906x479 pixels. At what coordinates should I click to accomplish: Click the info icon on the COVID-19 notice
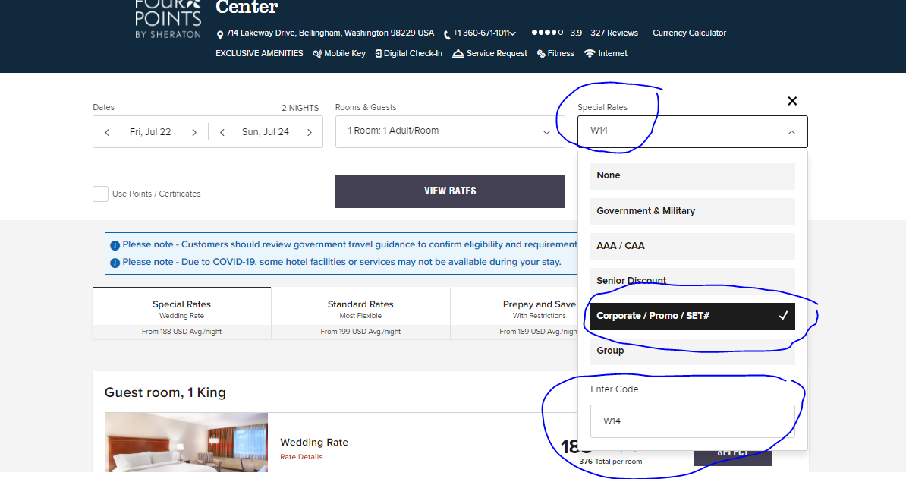tap(115, 263)
